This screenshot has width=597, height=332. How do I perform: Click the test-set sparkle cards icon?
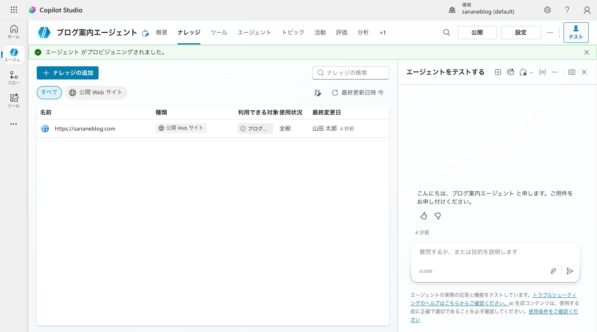coord(511,72)
